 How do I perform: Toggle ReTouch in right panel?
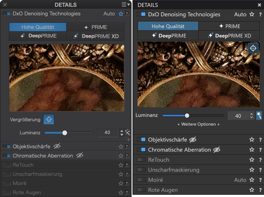coord(141,159)
